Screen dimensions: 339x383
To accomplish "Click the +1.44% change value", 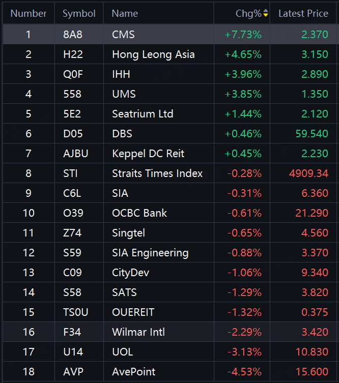I will (243, 114).
